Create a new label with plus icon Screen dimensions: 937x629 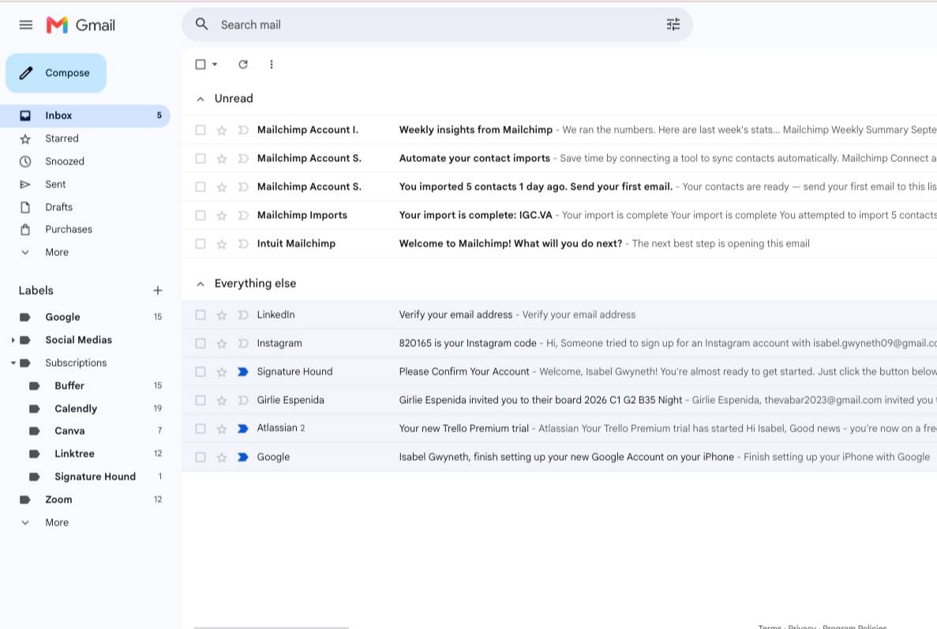158,290
